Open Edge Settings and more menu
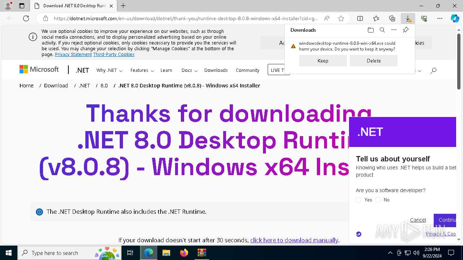The image size is (463, 260). pos(440,18)
